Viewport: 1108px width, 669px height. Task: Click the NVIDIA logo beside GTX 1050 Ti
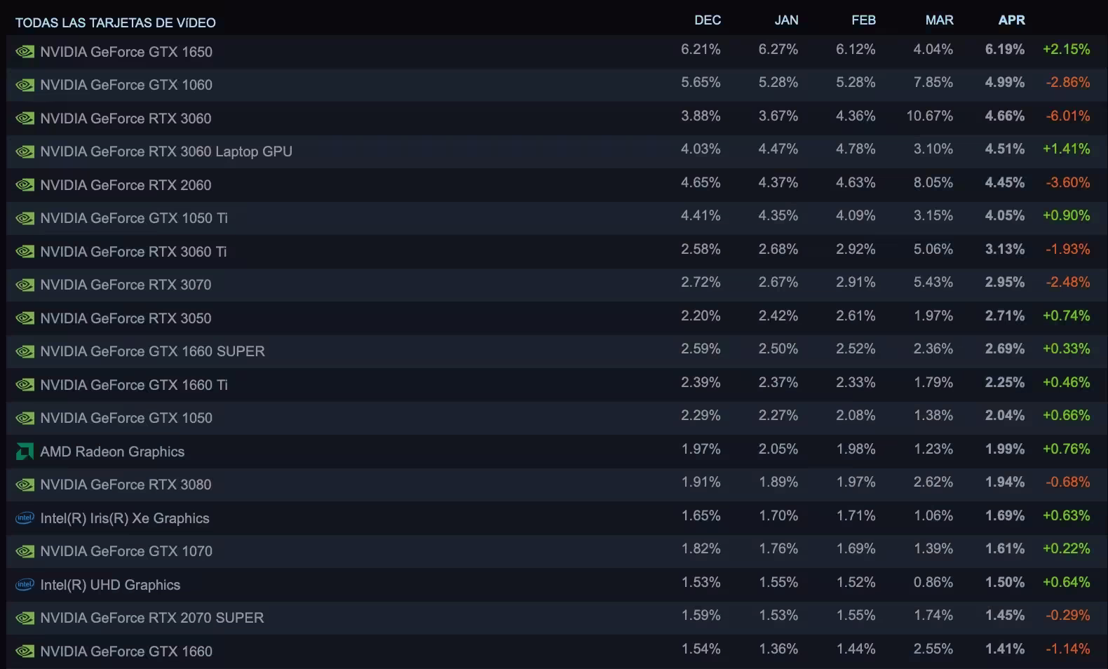click(x=25, y=218)
